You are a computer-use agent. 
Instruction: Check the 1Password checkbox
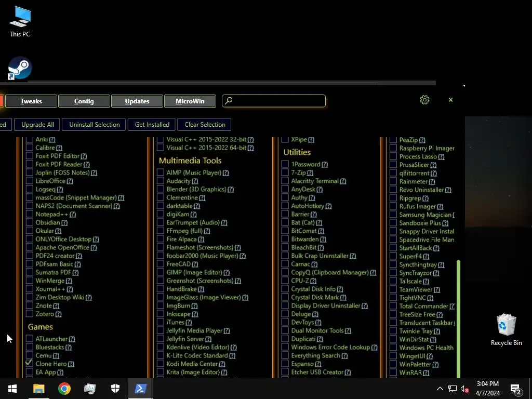(285, 164)
